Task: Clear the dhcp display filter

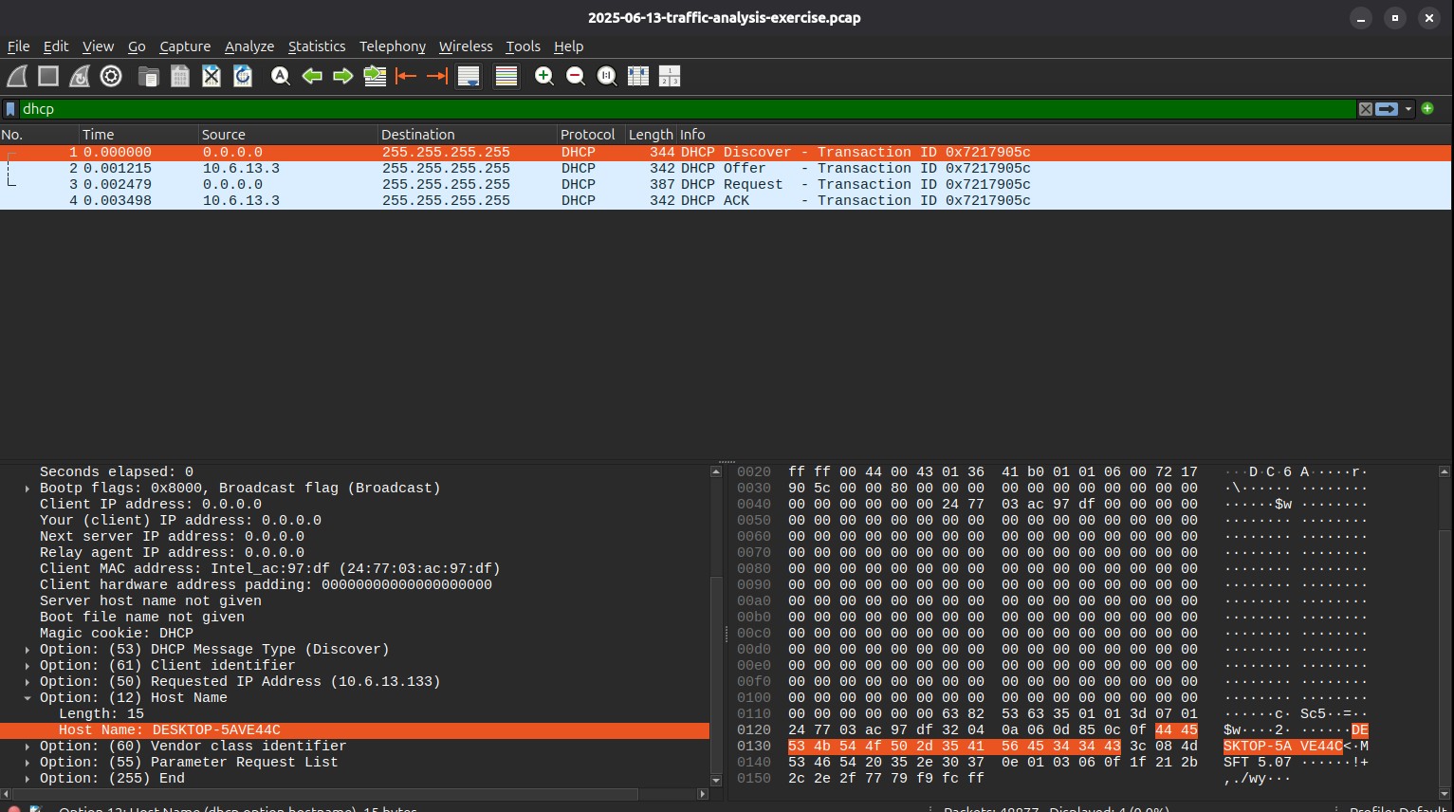Action: pyautogui.click(x=1366, y=109)
